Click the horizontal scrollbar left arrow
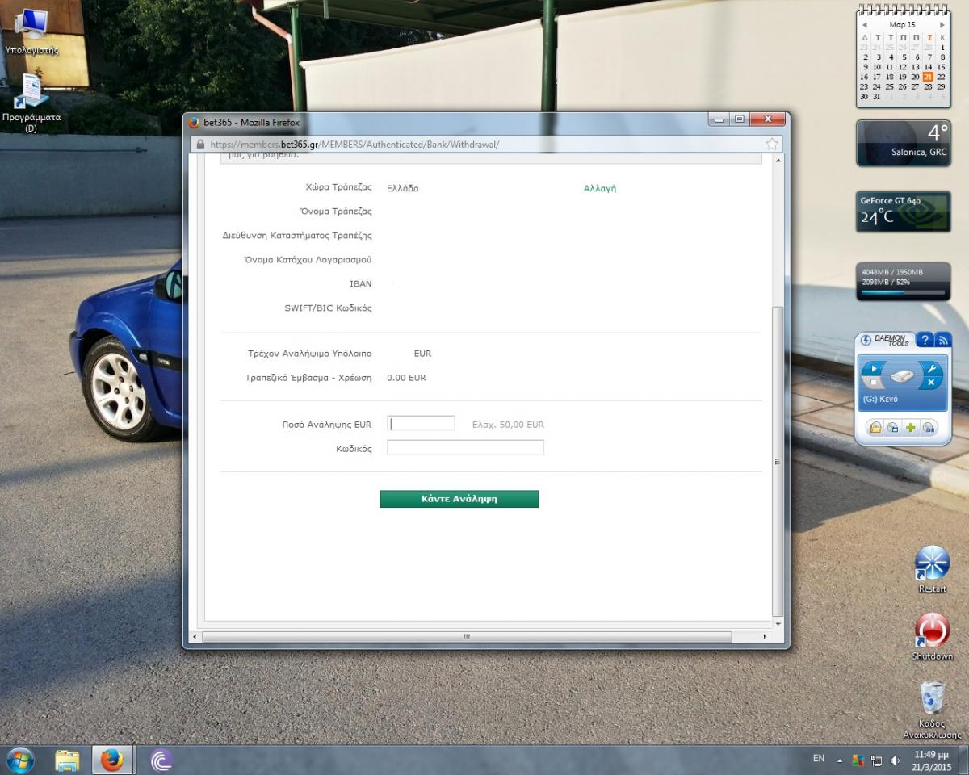Screen dimensions: 969x775 [x=195, y=637]
